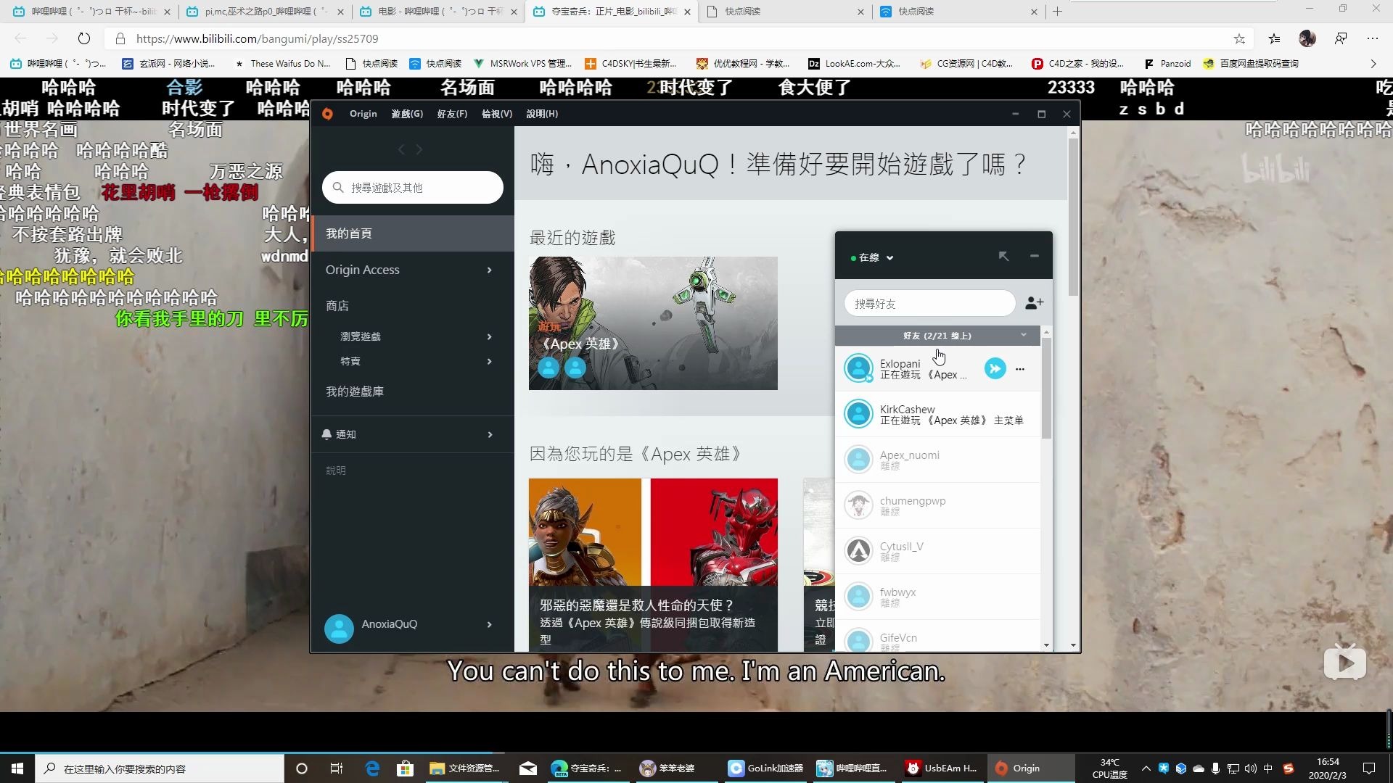The height and width of the screenshot is (783, 1393).
Task: Select friend Apex_nuomi in friends list
Action: coord(937,460)
